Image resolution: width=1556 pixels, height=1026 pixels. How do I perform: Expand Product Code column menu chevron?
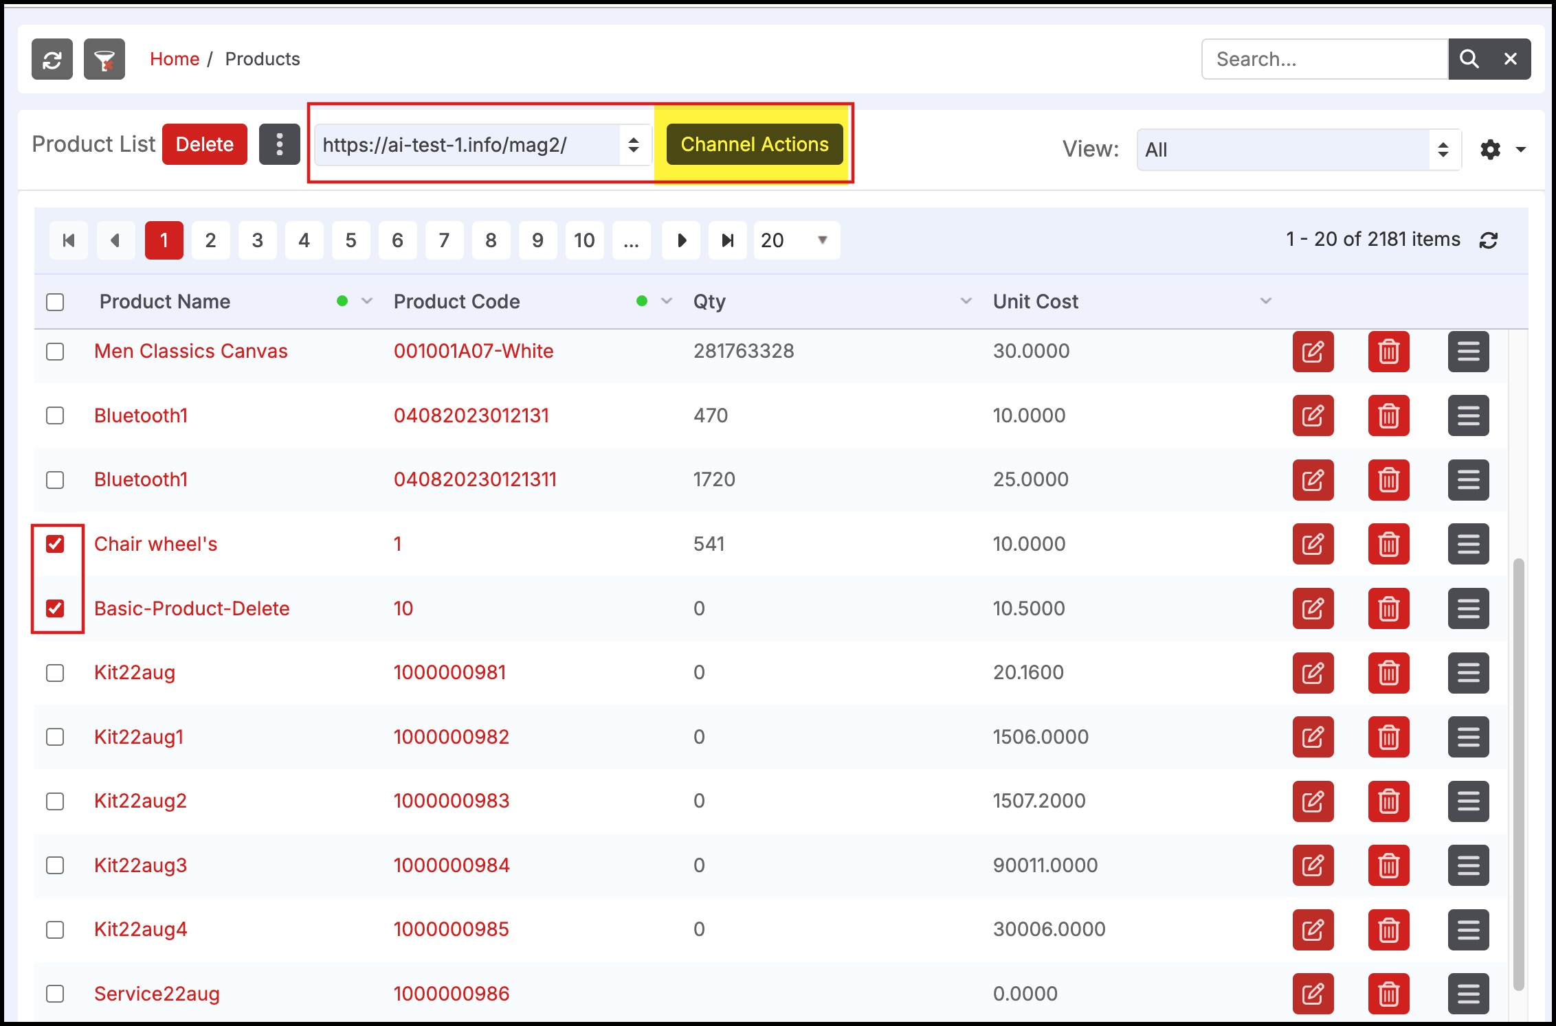point(667,301)
